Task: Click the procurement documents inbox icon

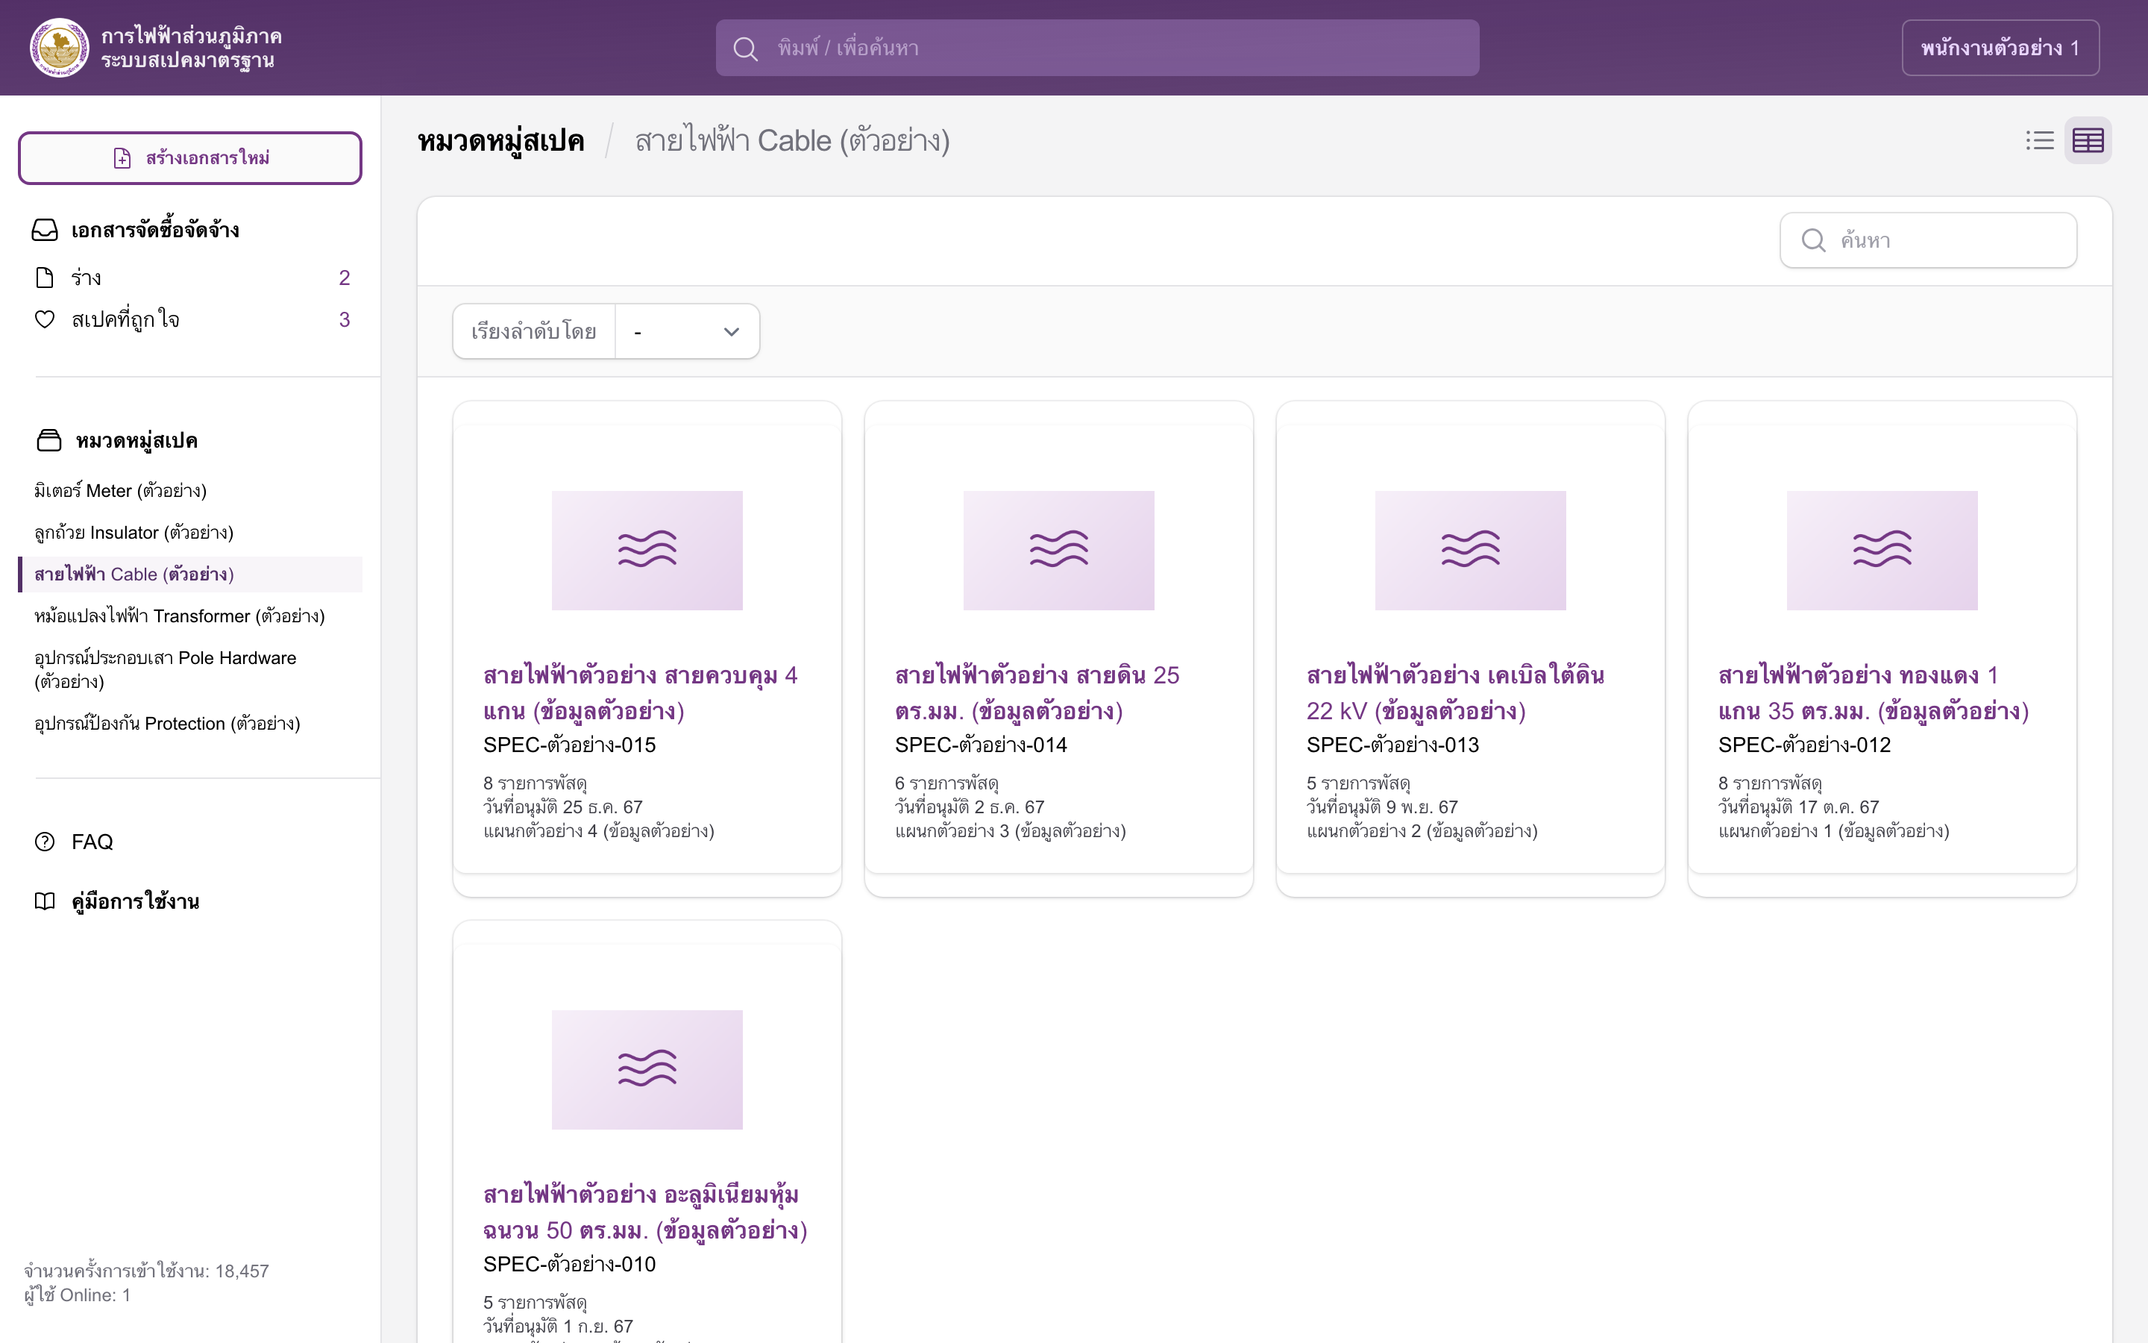Action: pos(45,230)
